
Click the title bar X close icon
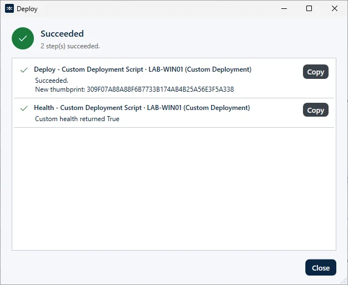[x=335, y=9]
